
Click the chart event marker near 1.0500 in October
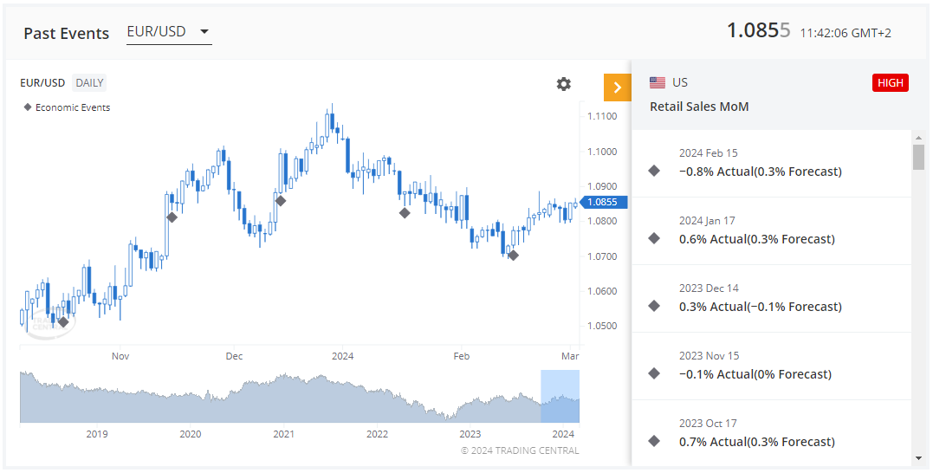click(63, 322)
